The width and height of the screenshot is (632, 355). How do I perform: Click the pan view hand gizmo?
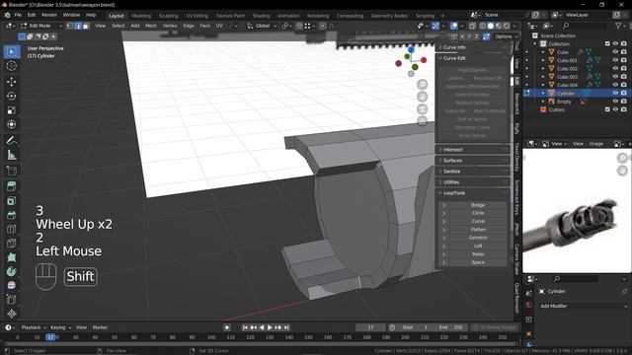coord(422,97)
